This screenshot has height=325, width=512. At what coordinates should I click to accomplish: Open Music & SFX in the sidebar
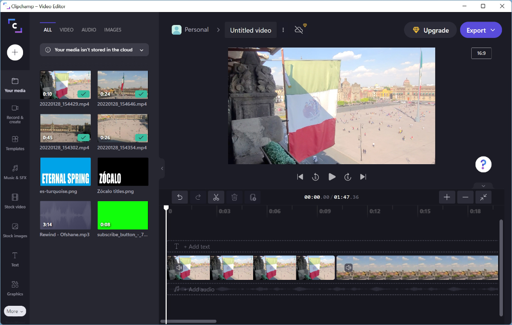pos(15,171)
